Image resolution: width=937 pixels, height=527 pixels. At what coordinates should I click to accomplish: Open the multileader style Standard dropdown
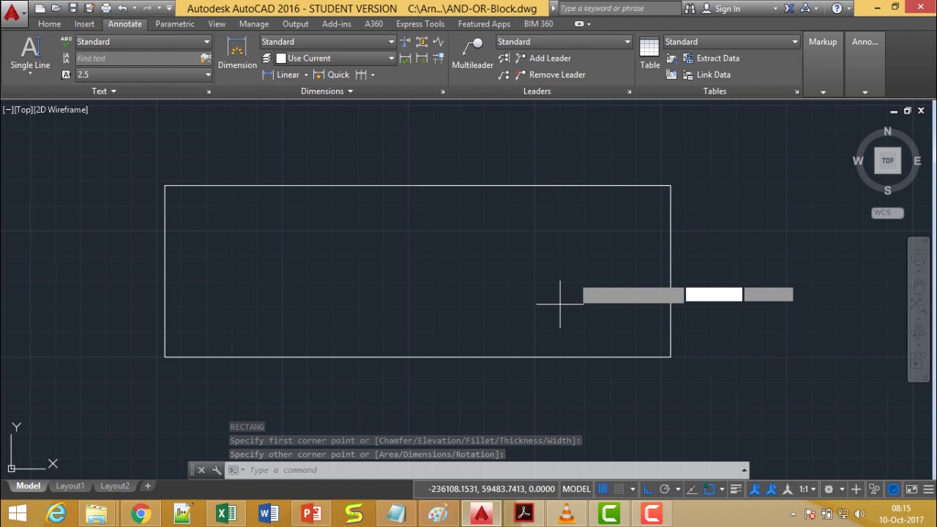click(627, 42)
